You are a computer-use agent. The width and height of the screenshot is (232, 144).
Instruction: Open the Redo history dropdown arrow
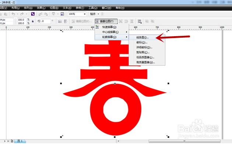click(27, 14)
